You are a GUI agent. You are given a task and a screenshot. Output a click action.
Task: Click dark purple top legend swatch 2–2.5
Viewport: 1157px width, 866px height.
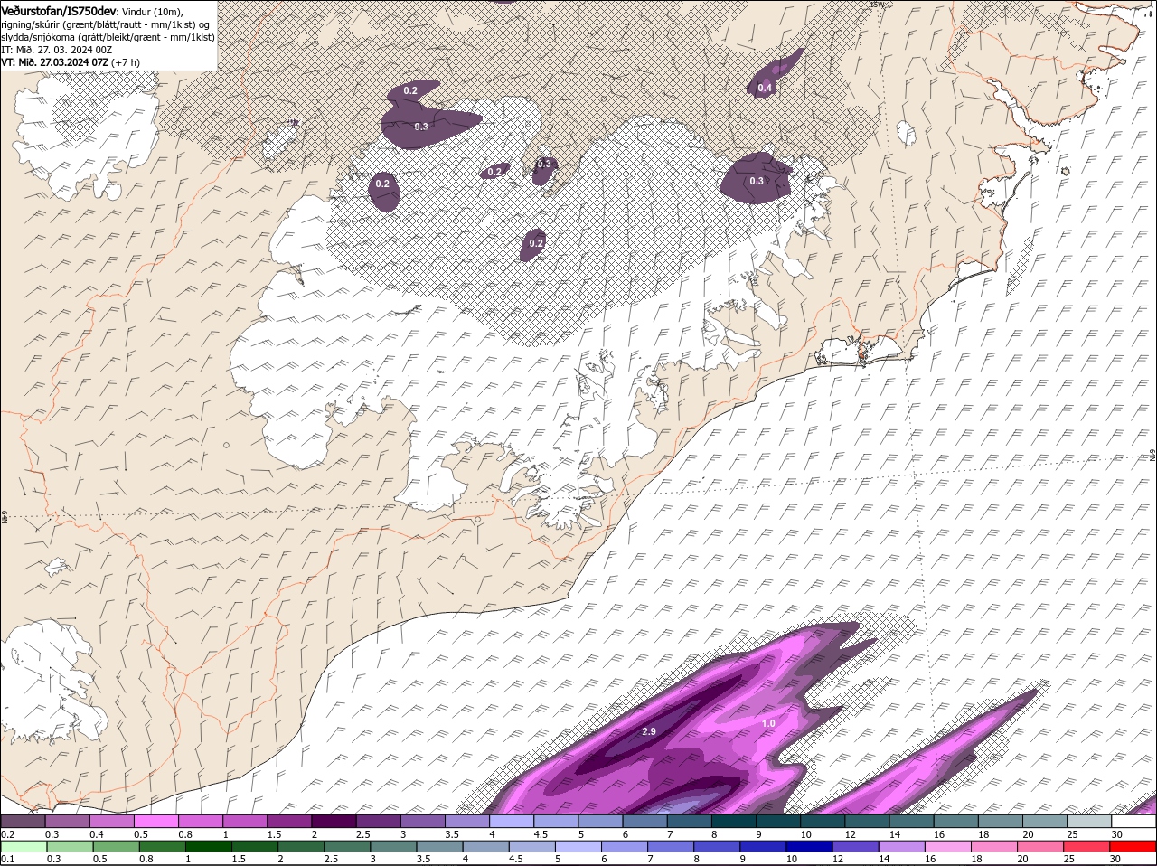(333, 822)
